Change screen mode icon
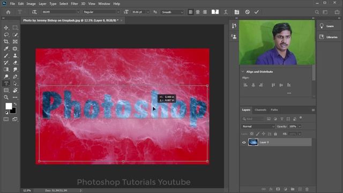Image resolution: width=343 pixels, height=193 pixels. [15, 119]
